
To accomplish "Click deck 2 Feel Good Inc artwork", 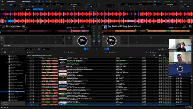I will (106, 27).
